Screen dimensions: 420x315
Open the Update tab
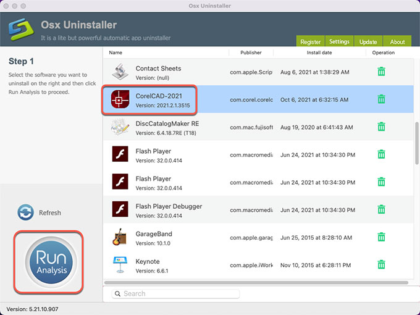click(368, 41)
